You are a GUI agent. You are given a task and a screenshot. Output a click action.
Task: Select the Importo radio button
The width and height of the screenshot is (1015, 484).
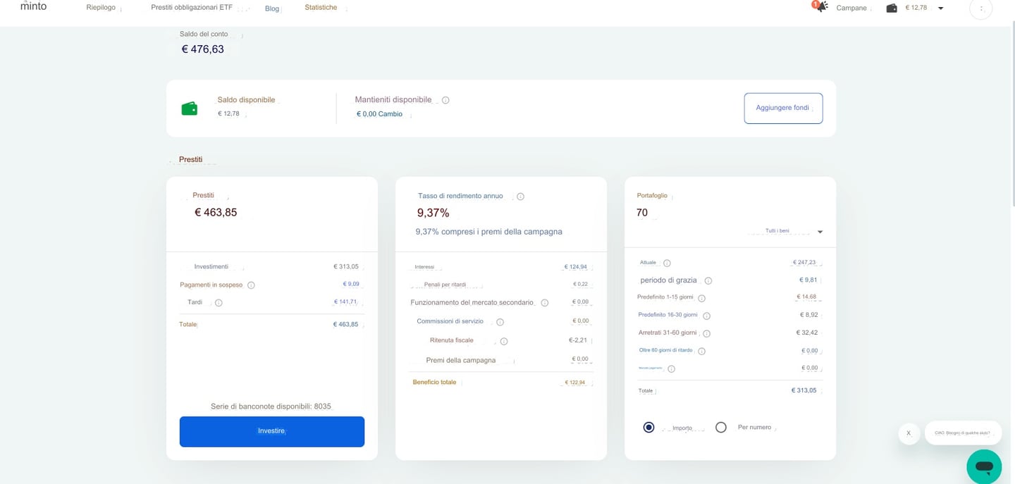tap(648, 428)
